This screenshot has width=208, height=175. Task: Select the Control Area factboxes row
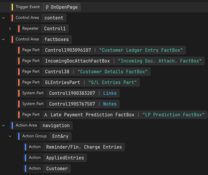coord(41,39)
